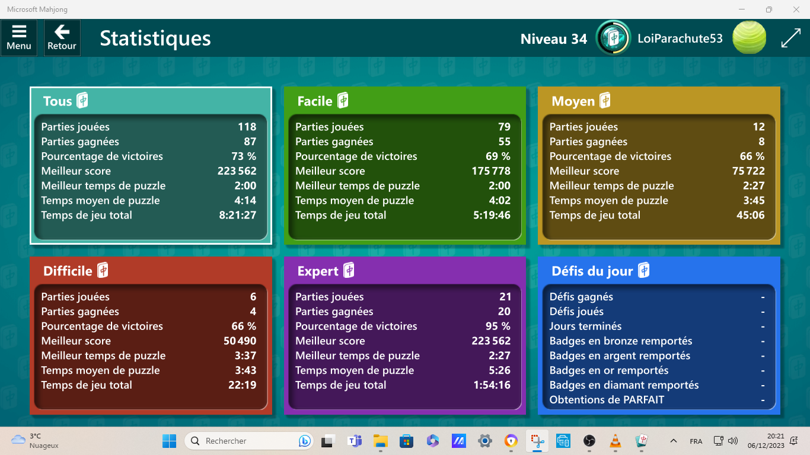Screen dimensions: 810x455
Task: Select the Difficile statistics panel
Action: click(151, 335)
